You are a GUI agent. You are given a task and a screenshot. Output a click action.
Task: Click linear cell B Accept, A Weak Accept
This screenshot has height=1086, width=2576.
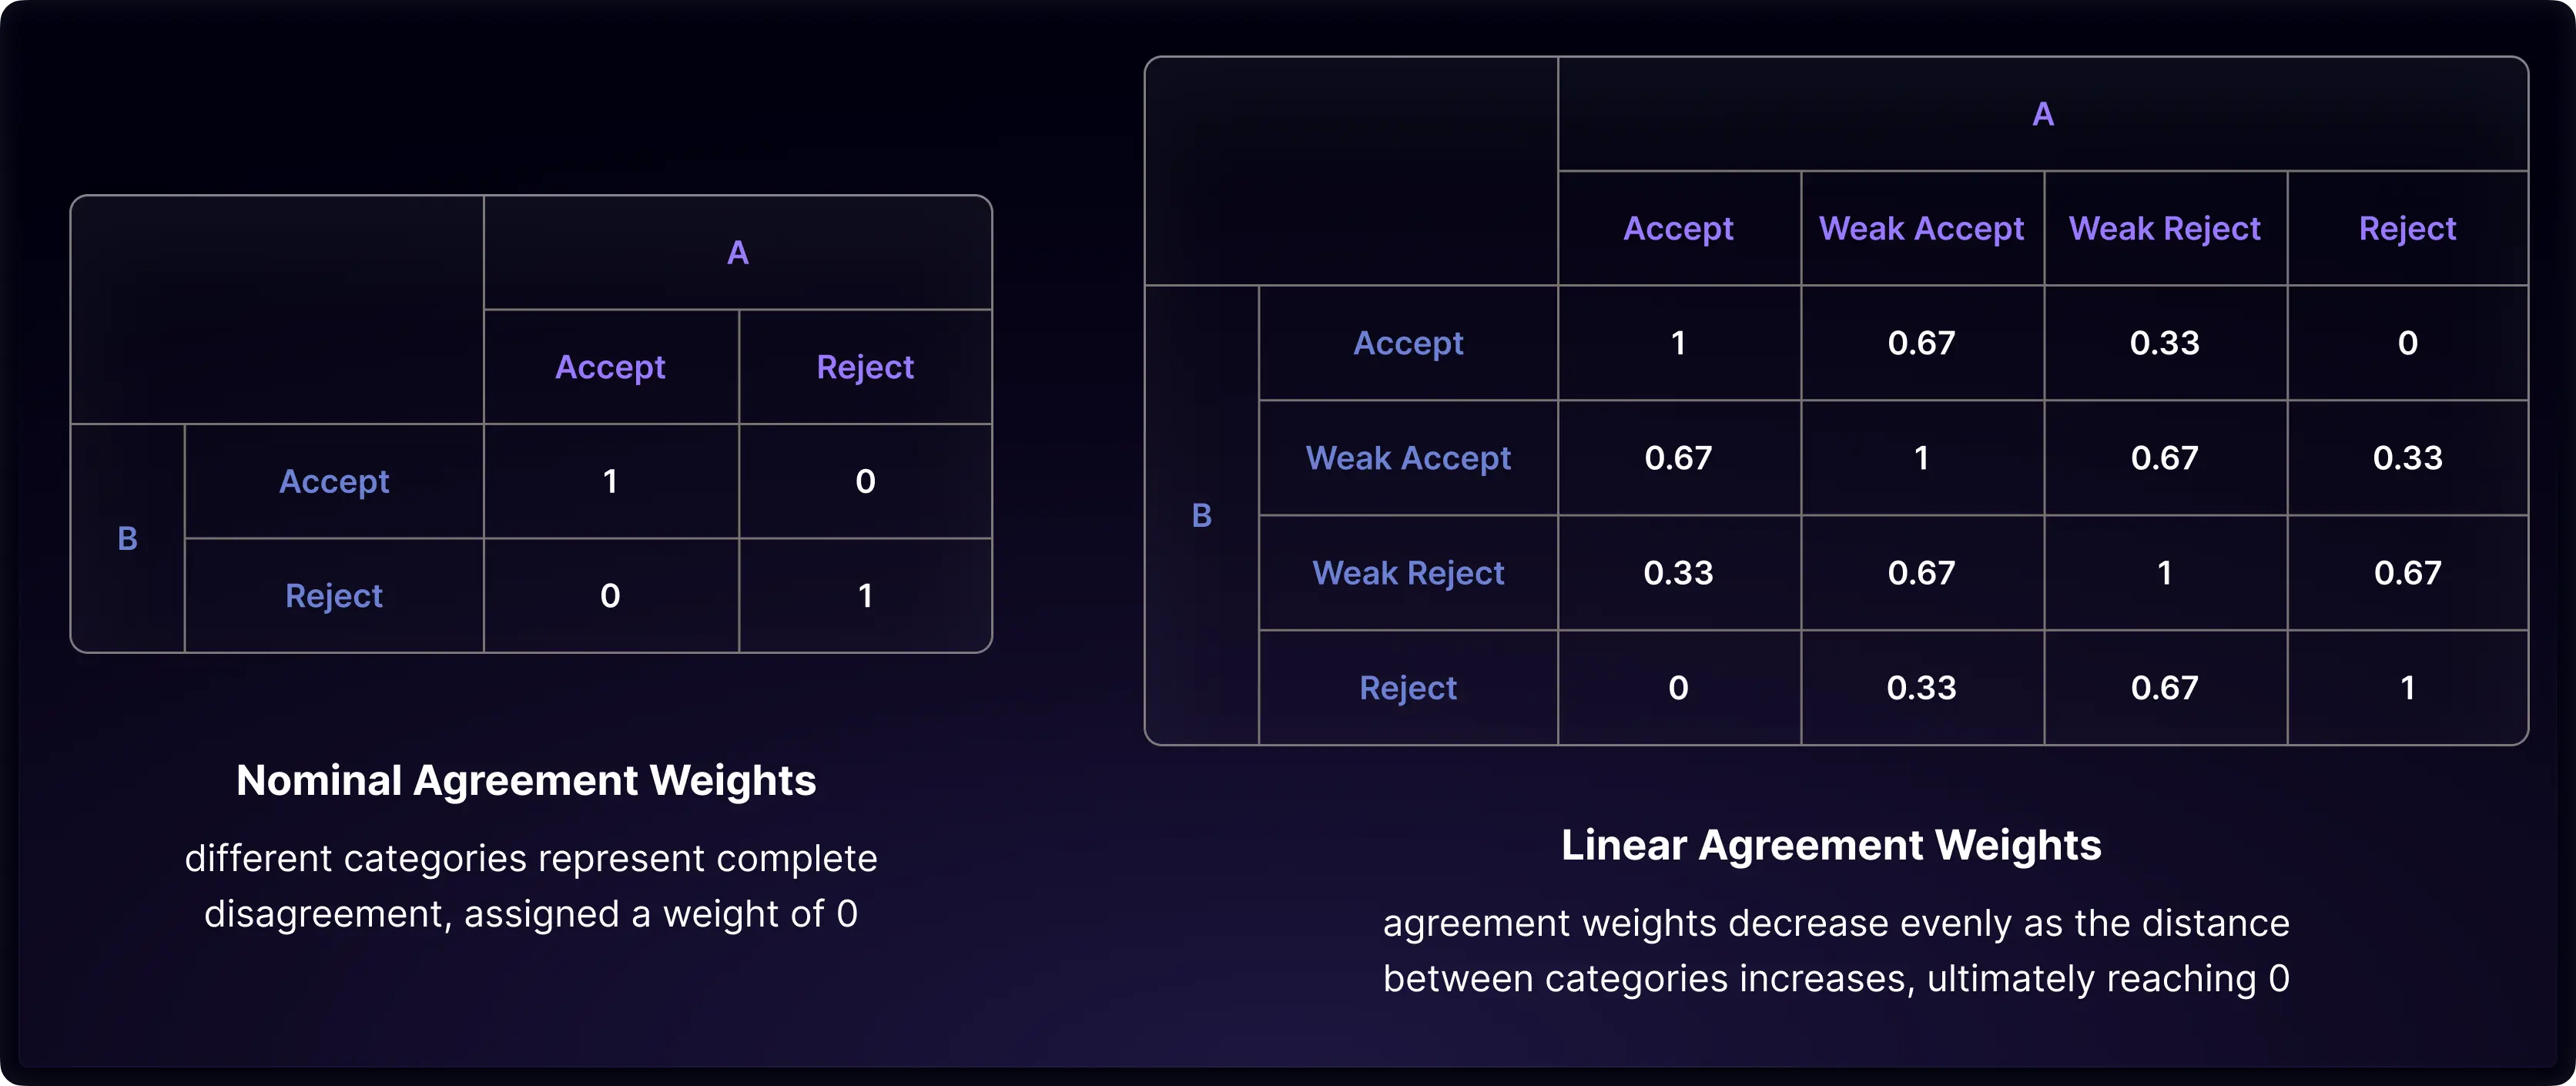pos(1921,343)
